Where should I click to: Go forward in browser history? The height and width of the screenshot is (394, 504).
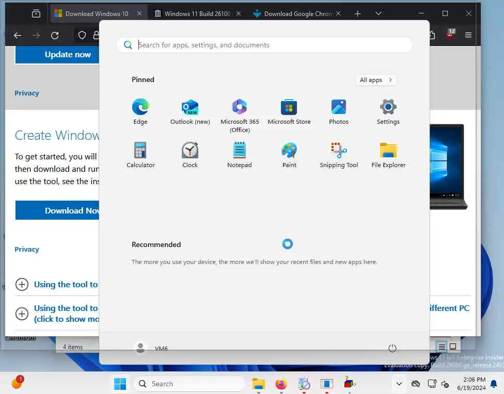(36, 35)
